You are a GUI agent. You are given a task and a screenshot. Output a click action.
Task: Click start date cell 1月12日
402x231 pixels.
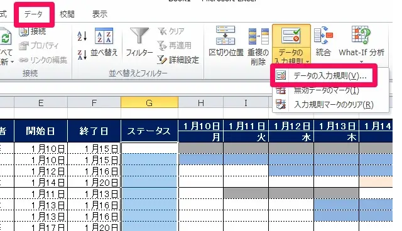coord(41,171)
